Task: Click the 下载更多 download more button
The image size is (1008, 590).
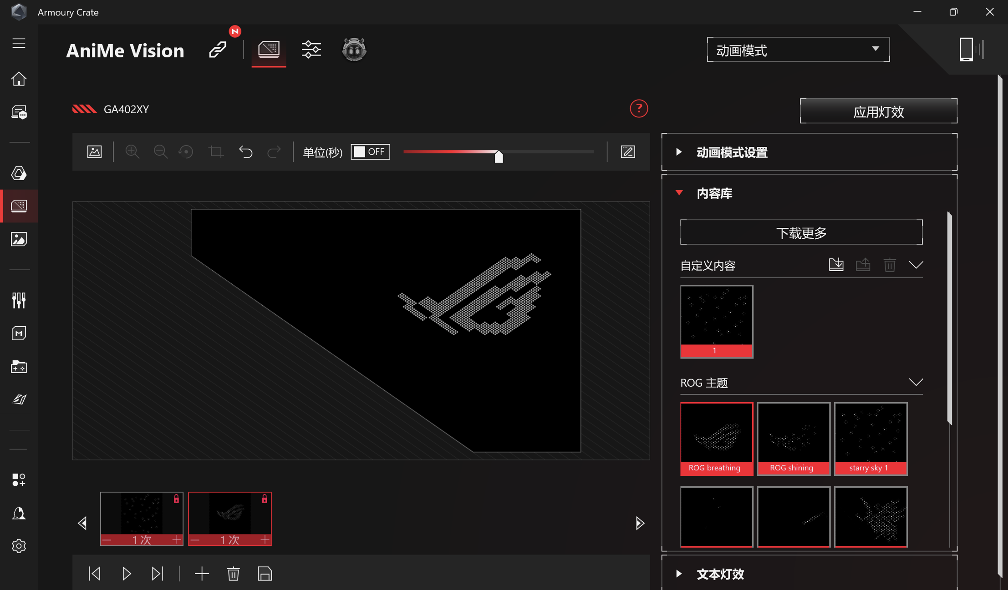Action: coord(801,232)
